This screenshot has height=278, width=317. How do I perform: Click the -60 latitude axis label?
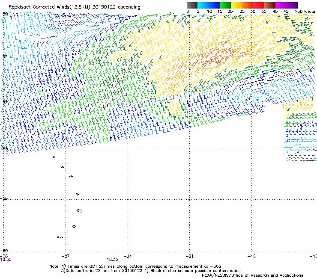pos(4,251)
